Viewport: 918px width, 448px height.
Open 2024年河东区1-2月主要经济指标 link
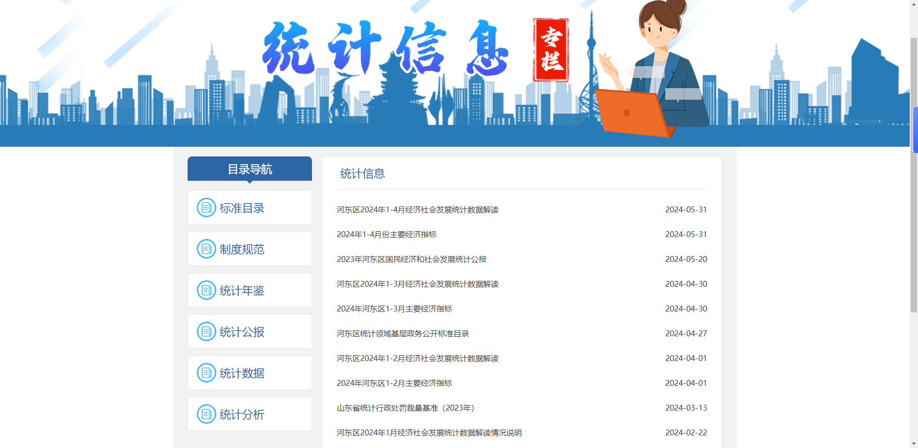click(394, 383)
